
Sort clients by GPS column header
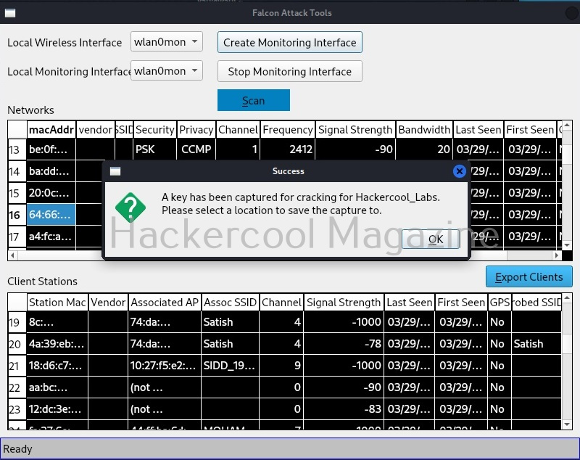pyautogui.click(x=500, y=303)
